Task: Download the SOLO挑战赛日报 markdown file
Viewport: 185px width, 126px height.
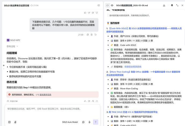Action: (164, 5)
